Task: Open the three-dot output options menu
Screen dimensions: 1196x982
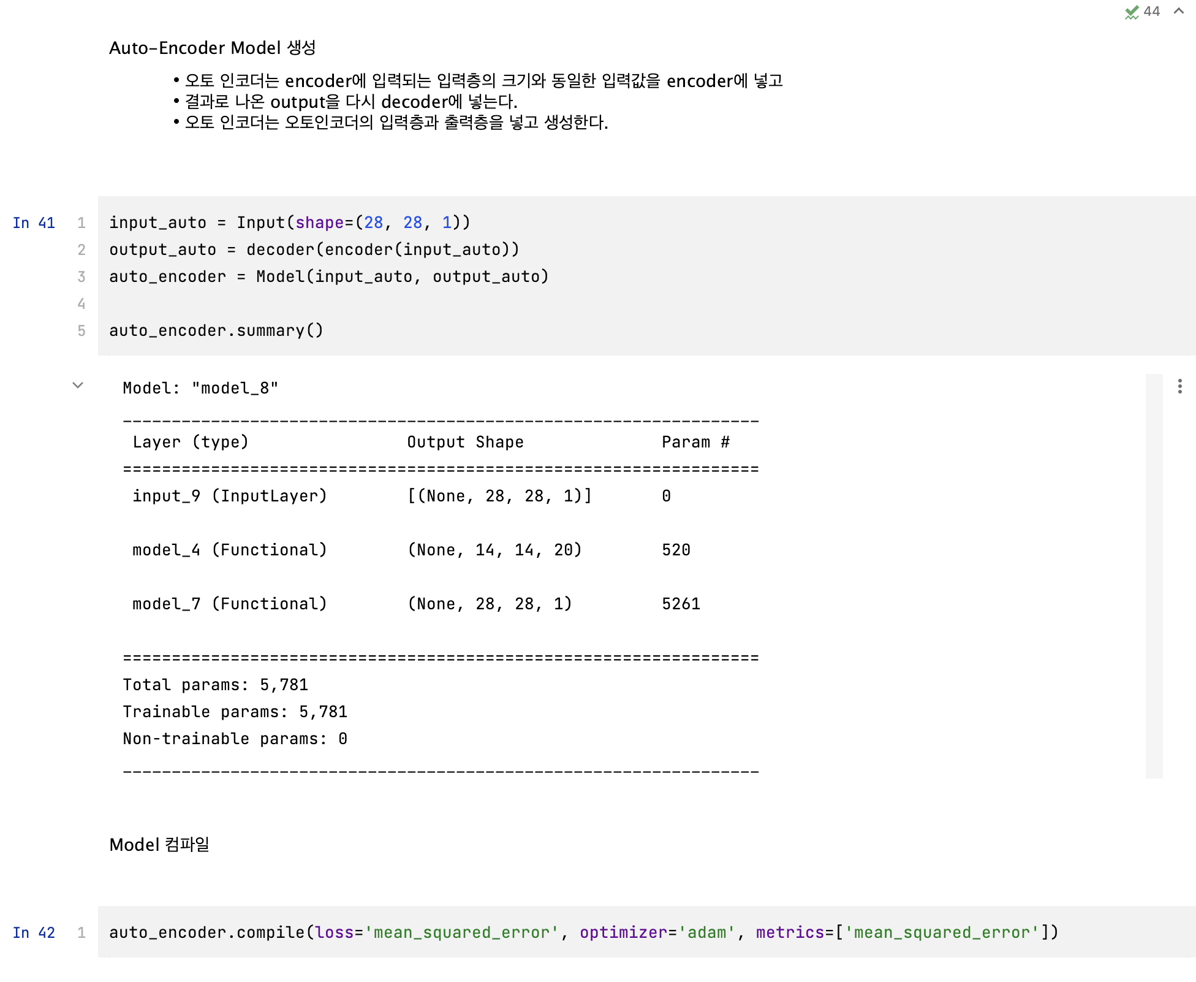Action: click(1179, 386)
